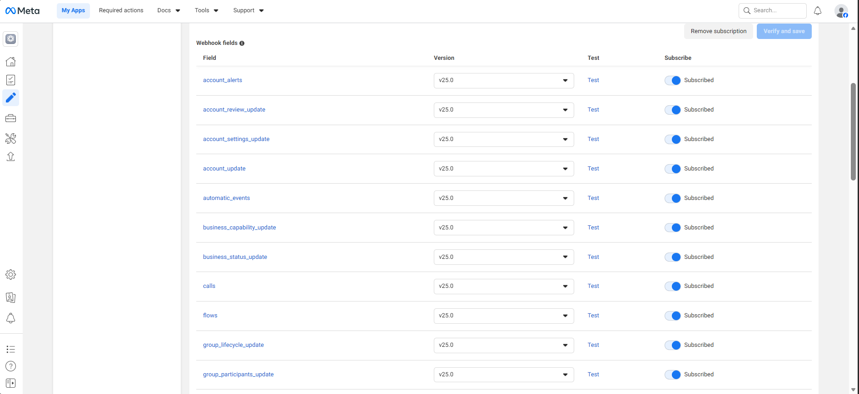Click Test link for calls

593,286
